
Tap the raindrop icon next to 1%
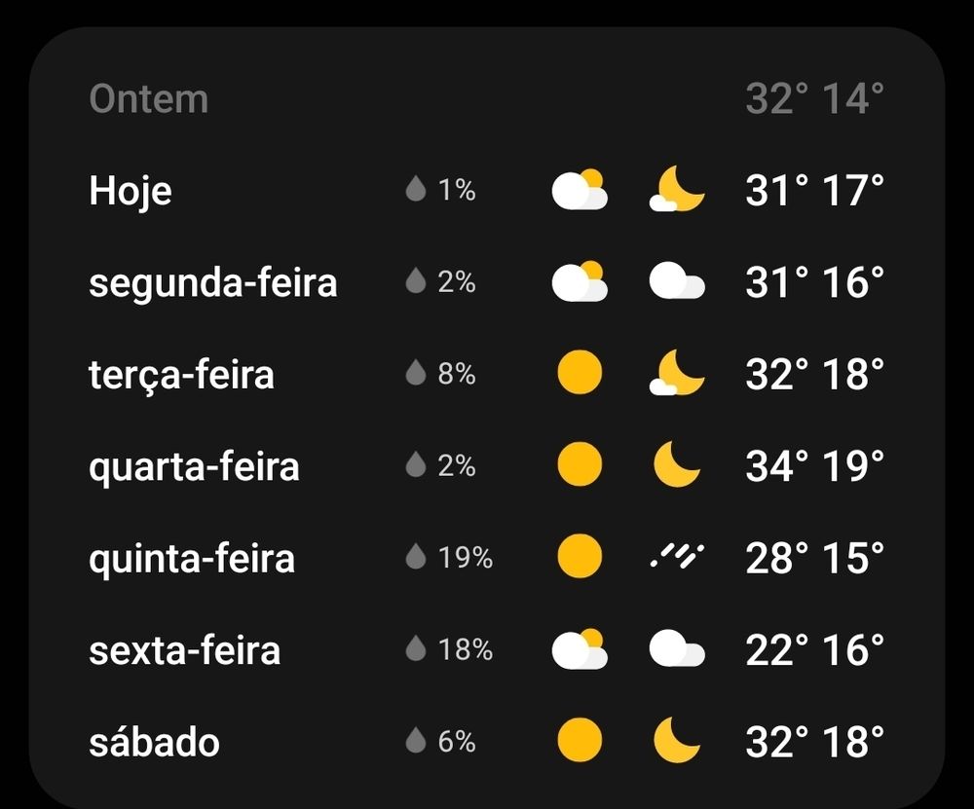click(416, 189)
